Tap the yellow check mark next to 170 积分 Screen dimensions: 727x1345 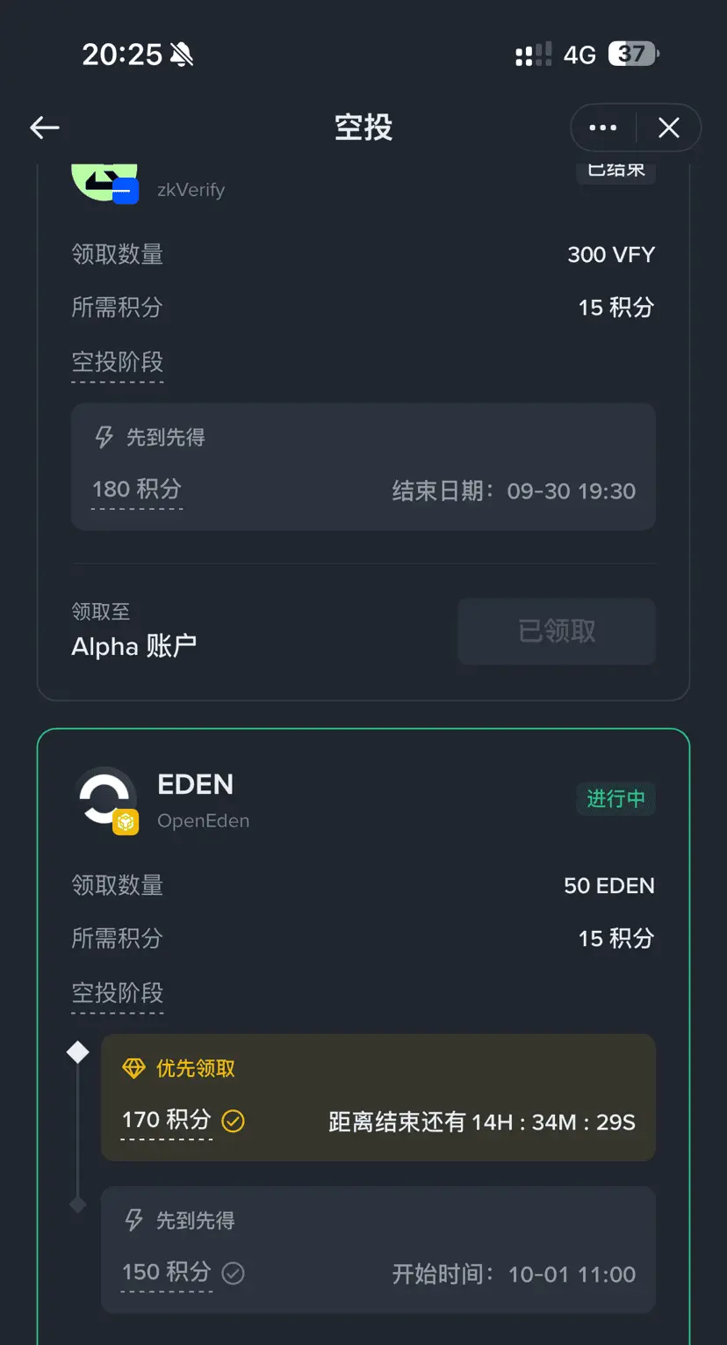point(233,1121)
